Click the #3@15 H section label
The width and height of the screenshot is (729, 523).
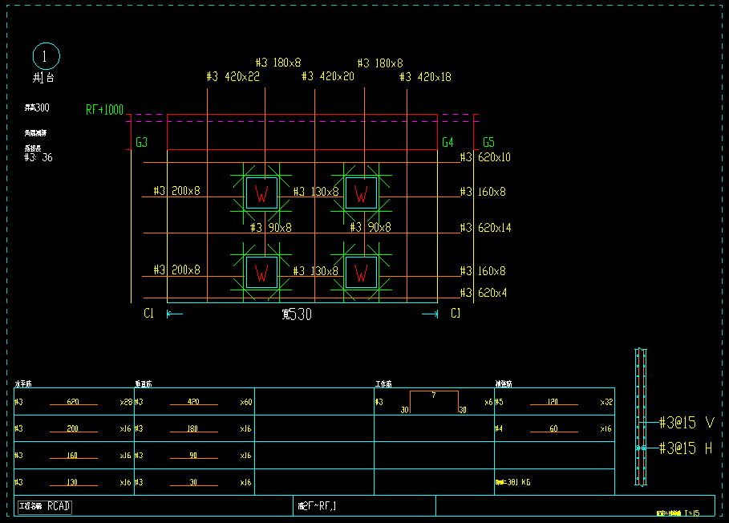(x=686, y=448)
